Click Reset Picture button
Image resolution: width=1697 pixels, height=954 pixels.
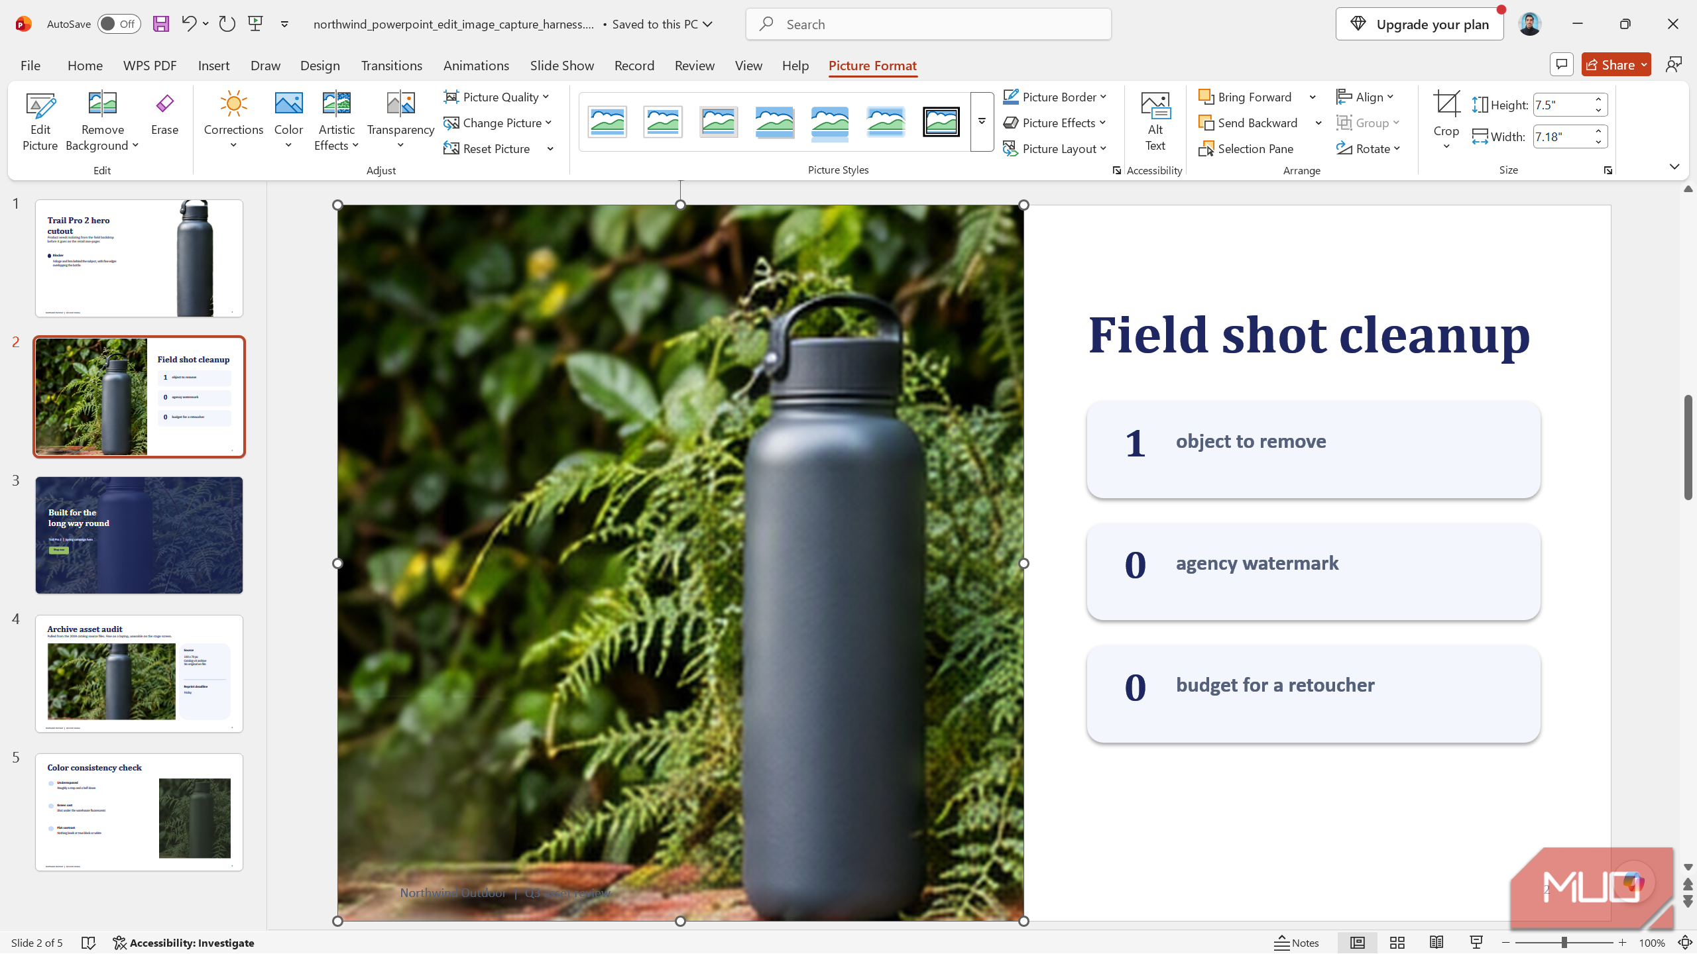(487, 148)
